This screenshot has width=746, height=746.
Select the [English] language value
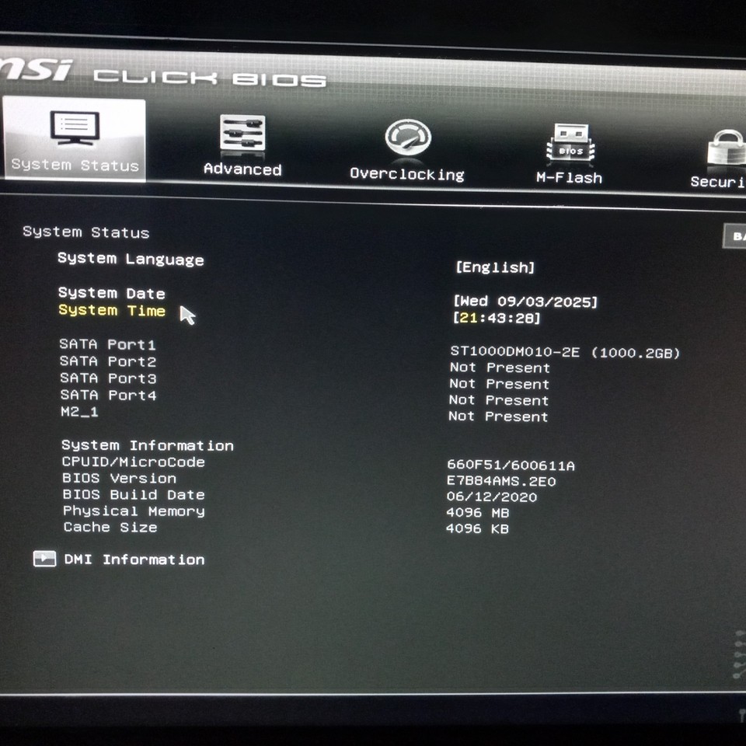pyautogui.click(x=495, y=267)
